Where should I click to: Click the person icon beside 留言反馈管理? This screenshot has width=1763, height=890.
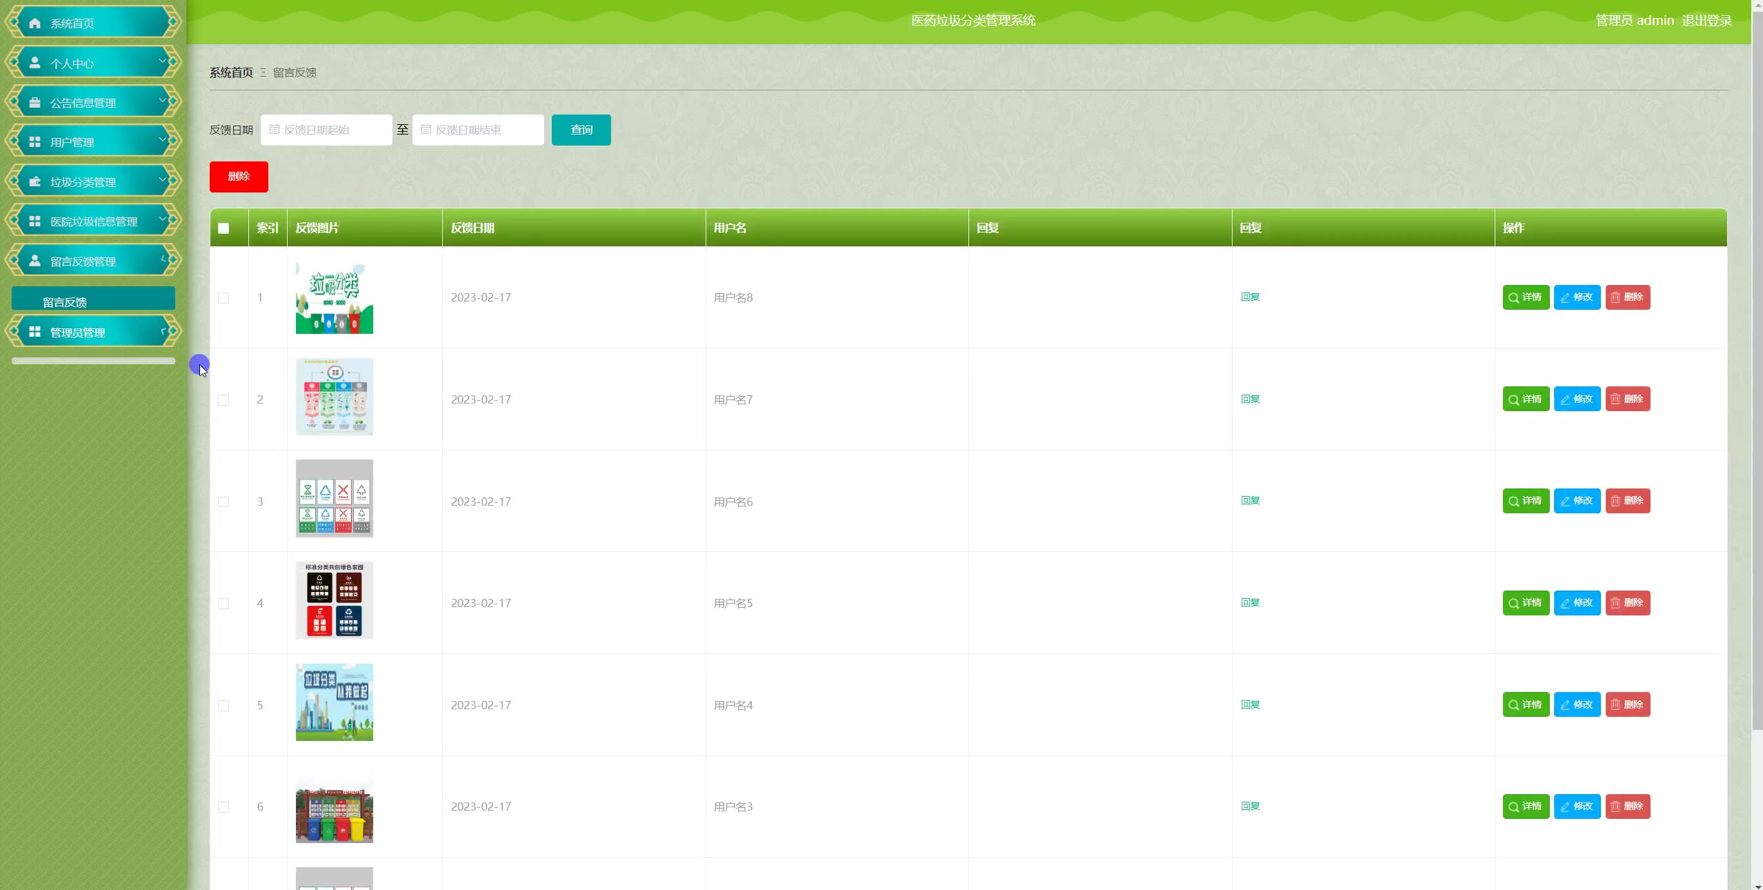(34, 261)
